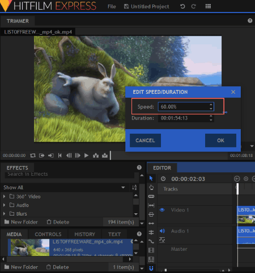255x273 pixels.
Task: Decrease Speed with the down arrow
Action: (211, 109)
